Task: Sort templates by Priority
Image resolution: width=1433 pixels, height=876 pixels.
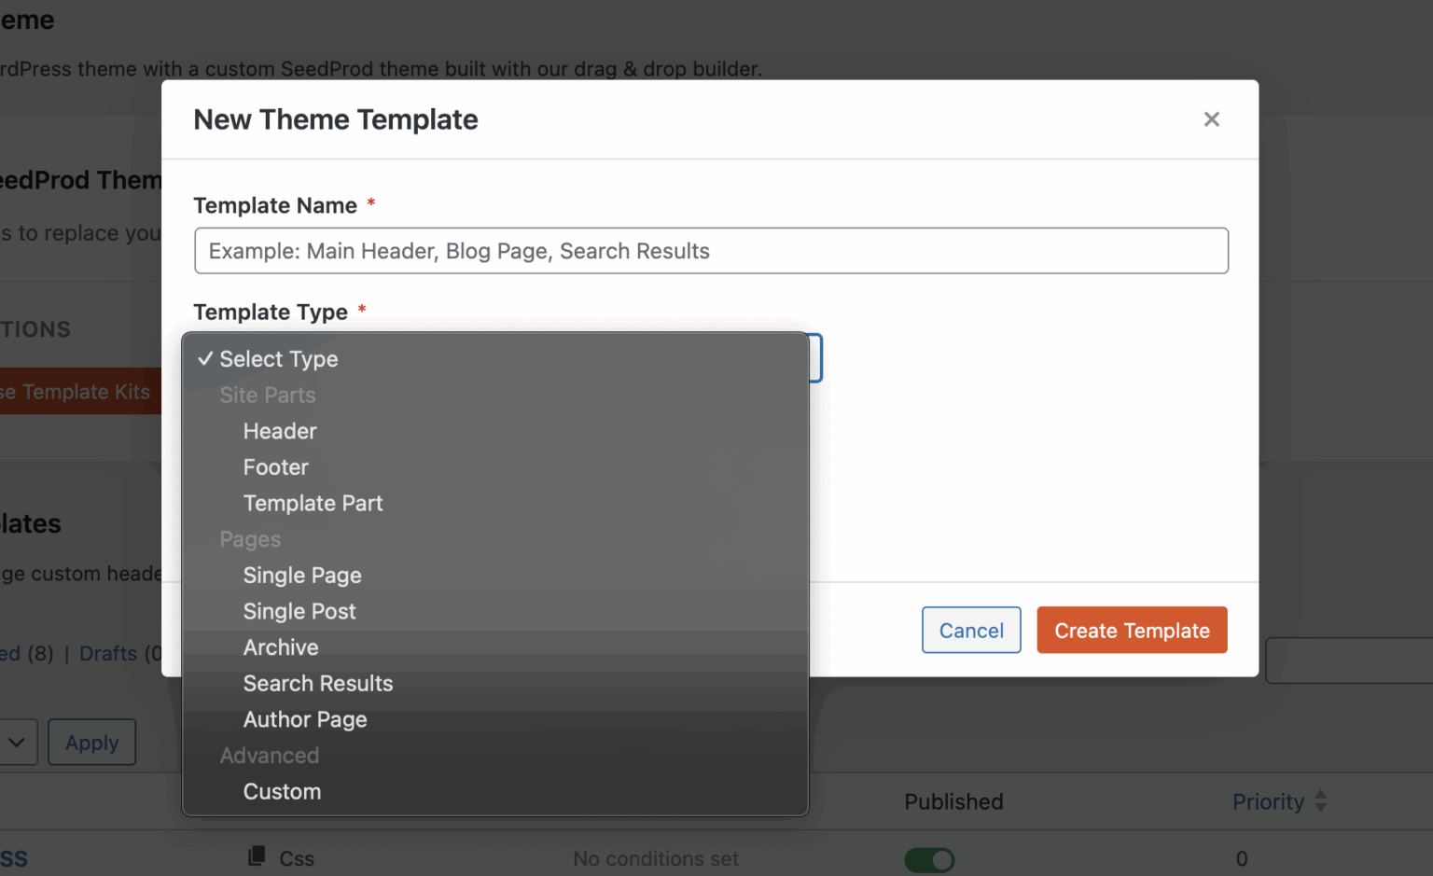Action: (1268, 801)
